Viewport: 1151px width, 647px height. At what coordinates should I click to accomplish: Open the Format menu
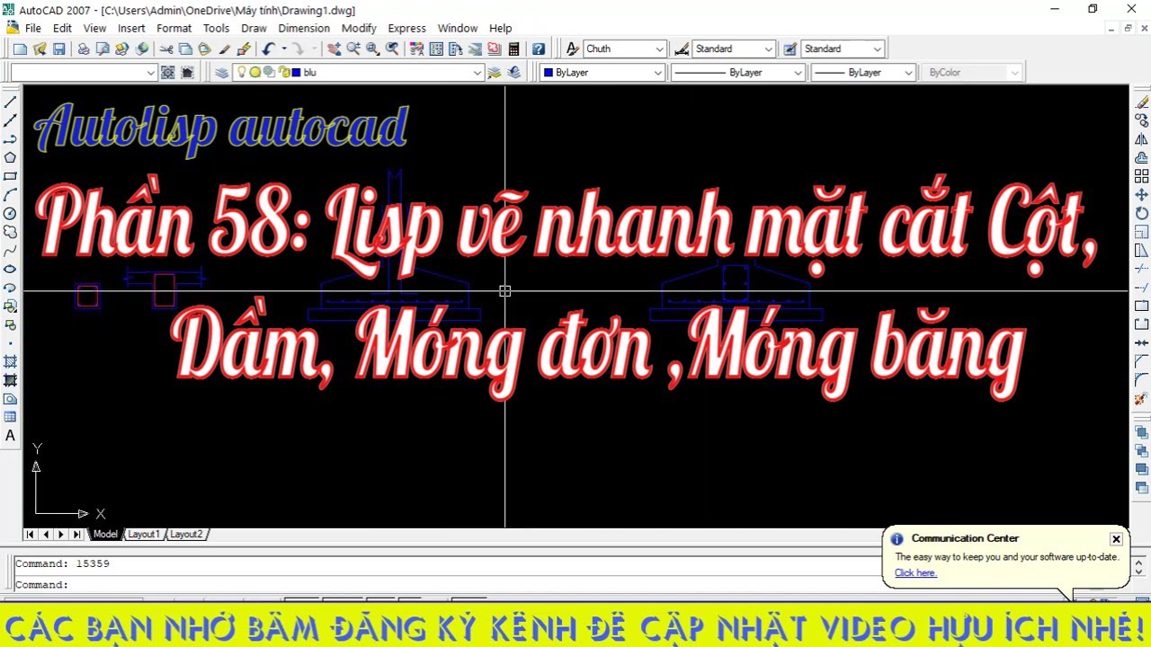(x=174, y=28)
